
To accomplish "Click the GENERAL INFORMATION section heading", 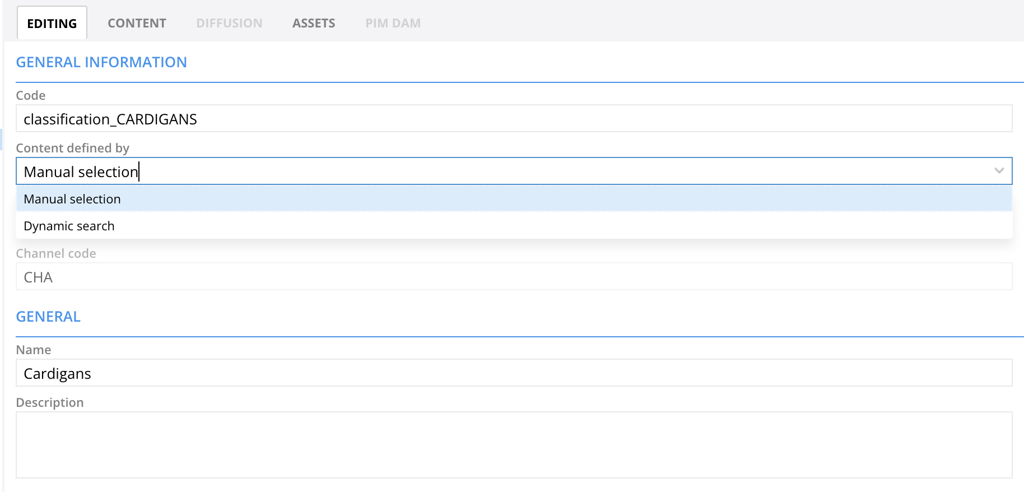I will click(x=101, y=62).
